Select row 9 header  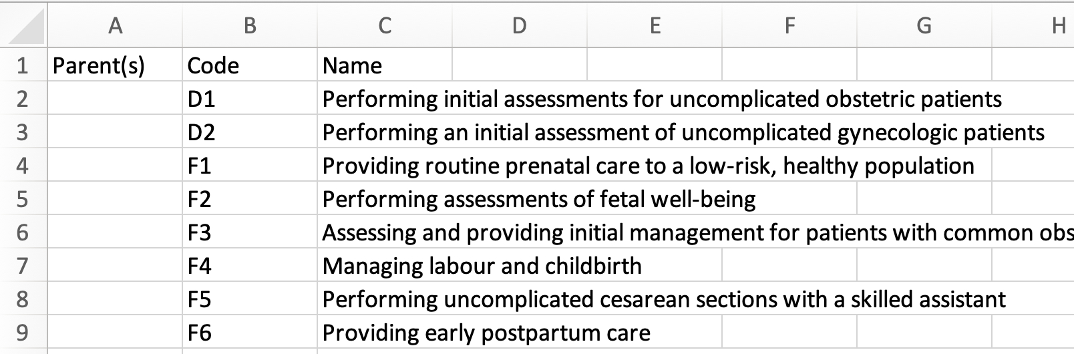coord(23,333)
